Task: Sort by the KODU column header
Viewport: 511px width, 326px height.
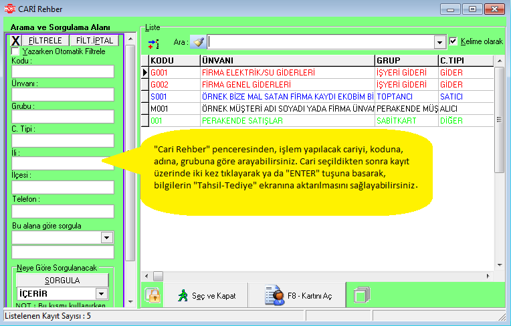Action: (x=175, y=61)
